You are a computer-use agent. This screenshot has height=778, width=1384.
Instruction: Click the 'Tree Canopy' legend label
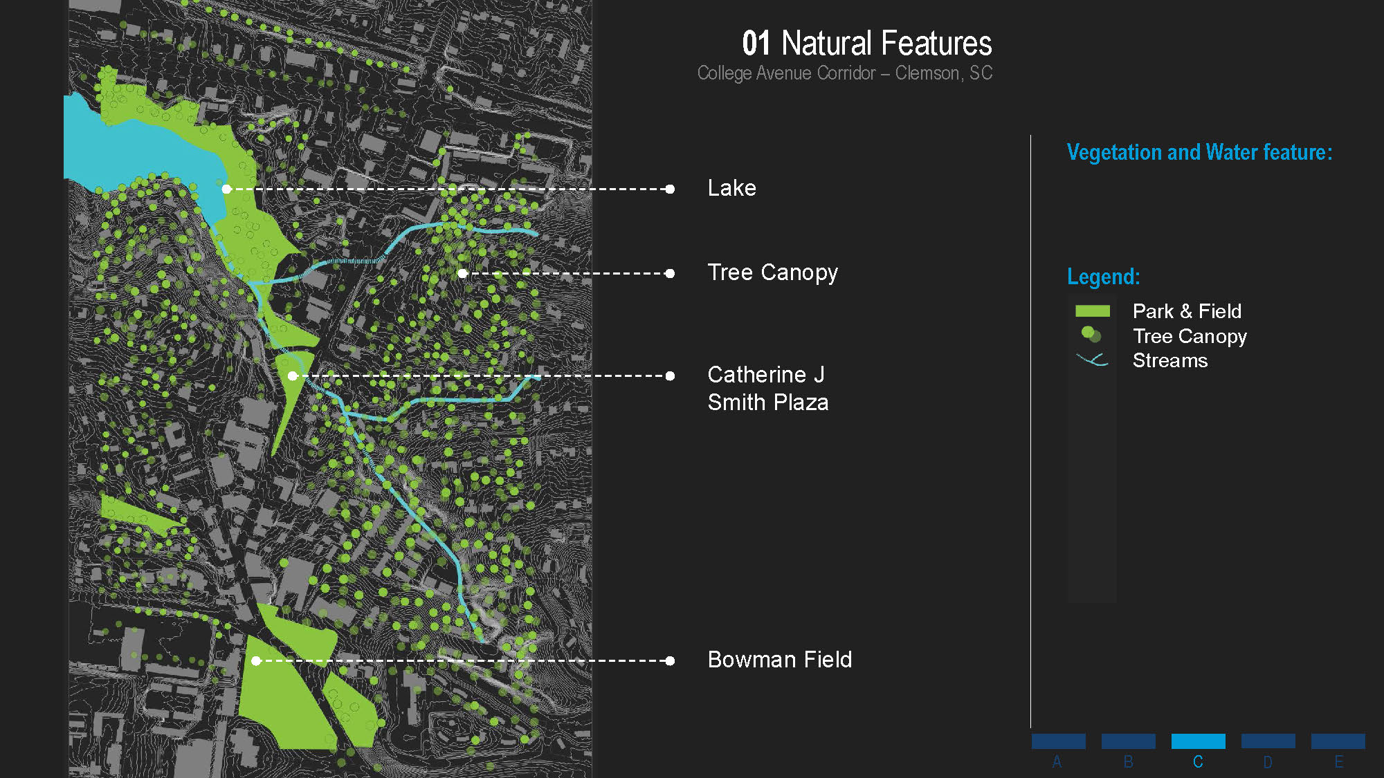coord(1190,336)
